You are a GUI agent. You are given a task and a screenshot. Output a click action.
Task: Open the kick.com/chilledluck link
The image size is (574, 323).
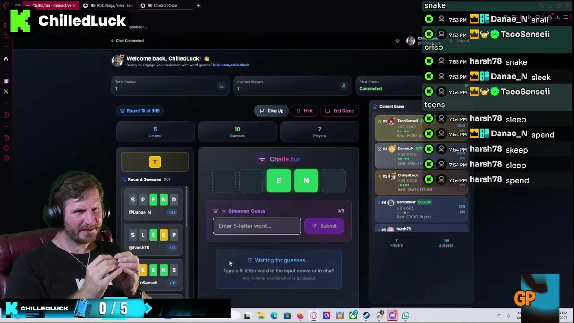231,65
